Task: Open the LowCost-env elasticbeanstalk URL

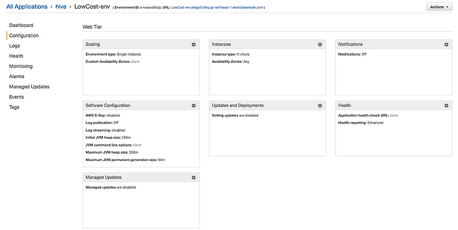Action: point(218,8)
